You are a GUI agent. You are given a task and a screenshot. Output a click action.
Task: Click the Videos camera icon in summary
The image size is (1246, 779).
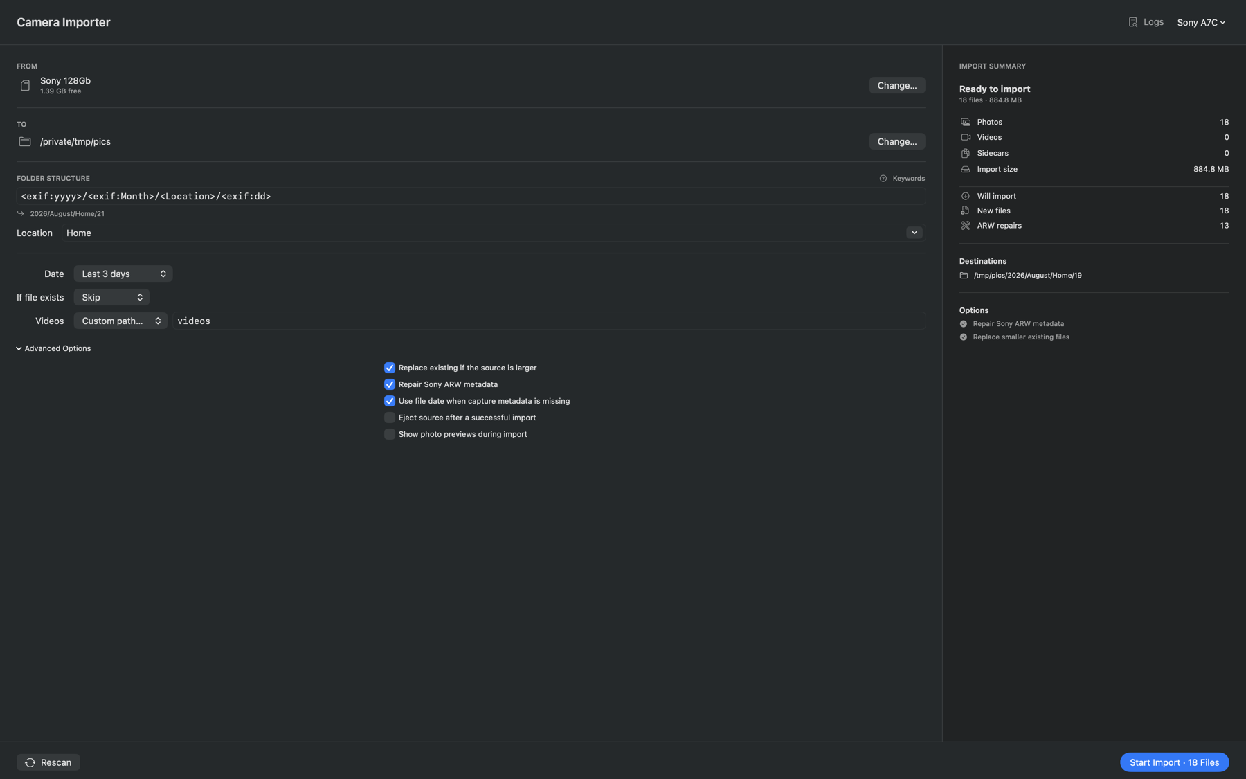click(x=965, y=137)
